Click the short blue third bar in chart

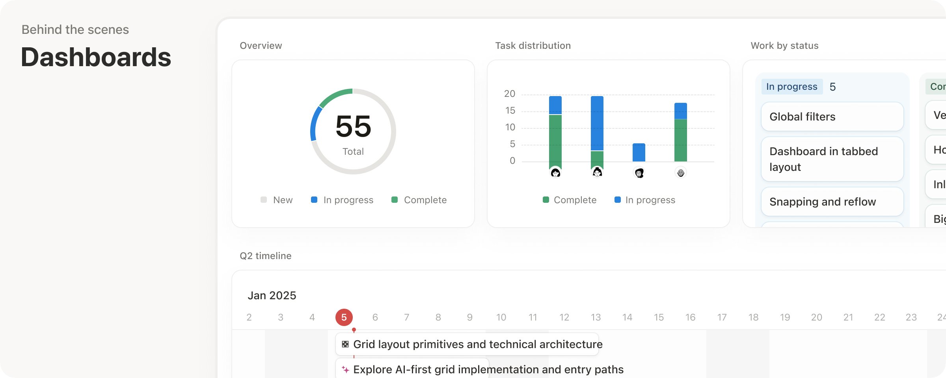(x=639, y=152)
